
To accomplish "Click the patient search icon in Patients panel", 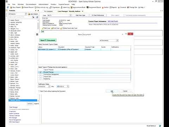I will point(33,17).
